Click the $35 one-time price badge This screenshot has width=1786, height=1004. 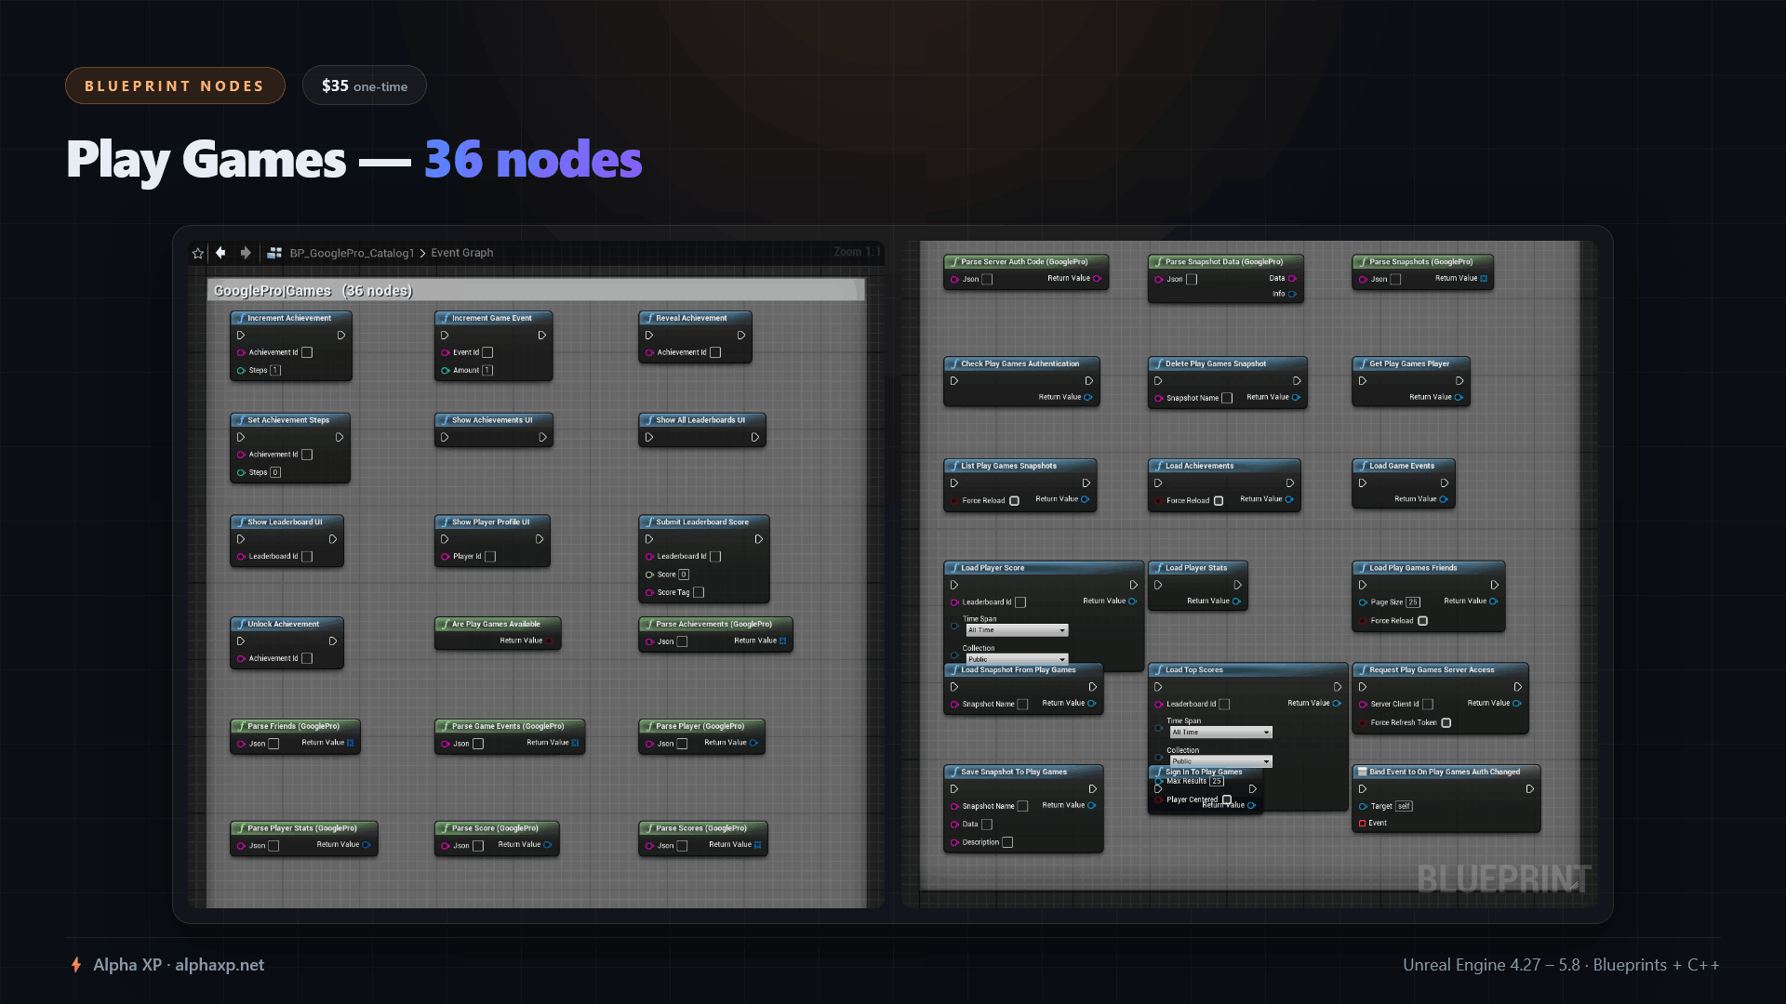pos(365,86)
